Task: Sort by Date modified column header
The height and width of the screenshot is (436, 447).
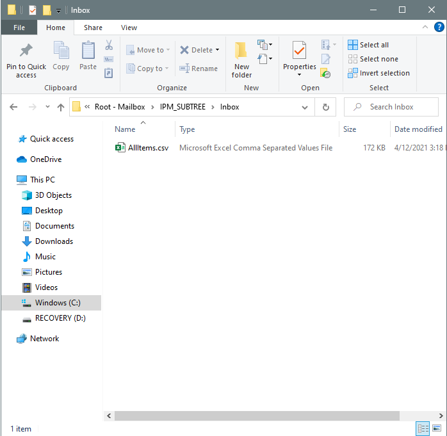Action: coord(418,129)
